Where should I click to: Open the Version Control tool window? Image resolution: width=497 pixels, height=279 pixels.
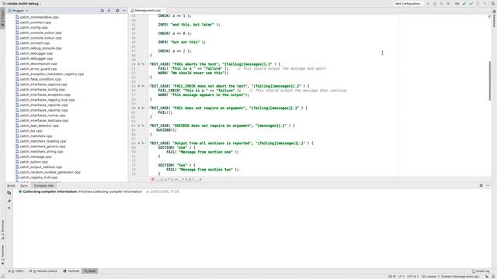coord(43,271)
